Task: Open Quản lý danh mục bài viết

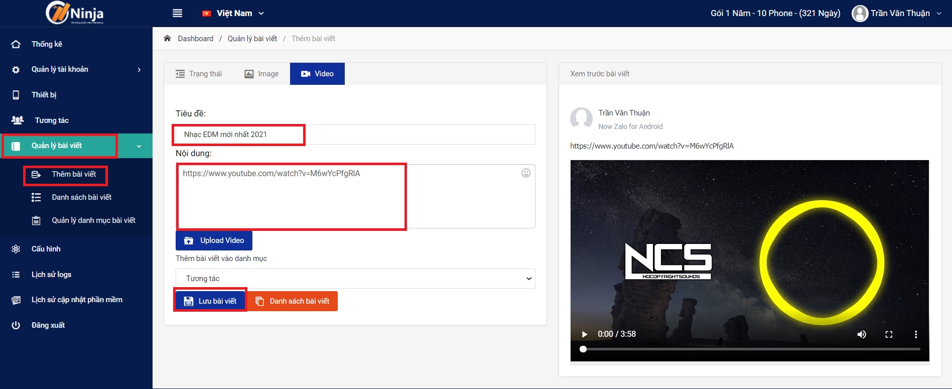Action: 93,220
